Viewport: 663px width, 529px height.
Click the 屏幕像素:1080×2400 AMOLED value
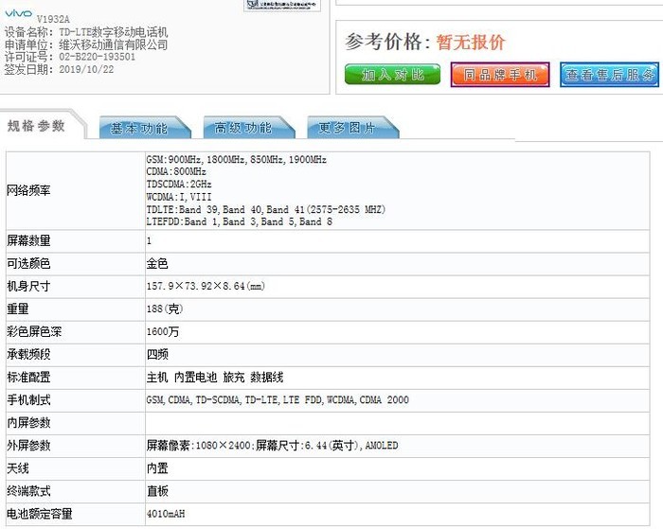click(x=273, y=446)
